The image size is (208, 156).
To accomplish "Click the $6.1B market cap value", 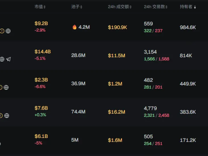I will click(x=41, y=136).
